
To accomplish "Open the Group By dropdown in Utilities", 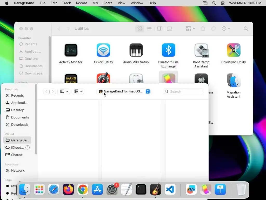I will pos(190,29).
